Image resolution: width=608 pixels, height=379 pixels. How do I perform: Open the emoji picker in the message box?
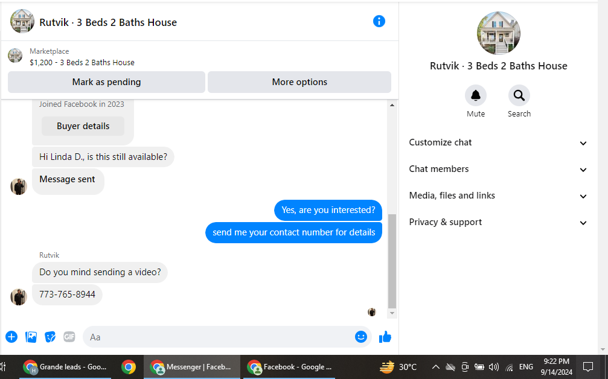360,337
